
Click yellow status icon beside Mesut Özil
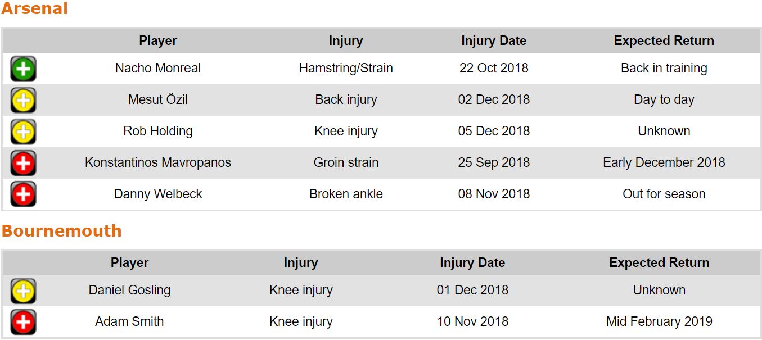click(x=23, y=101)
